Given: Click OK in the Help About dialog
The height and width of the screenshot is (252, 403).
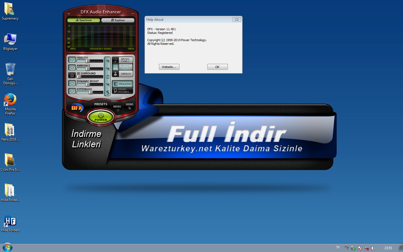Looking at the screenshot, I should (217, 67).
